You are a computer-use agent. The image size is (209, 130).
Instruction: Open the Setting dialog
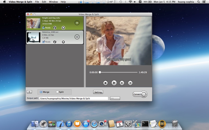(98, 92)
